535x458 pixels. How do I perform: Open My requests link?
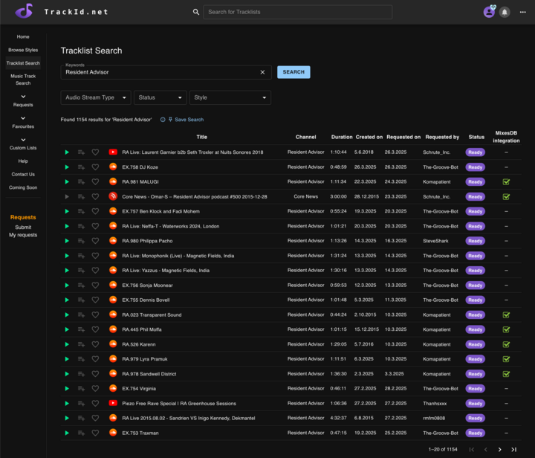click(23, 235)
